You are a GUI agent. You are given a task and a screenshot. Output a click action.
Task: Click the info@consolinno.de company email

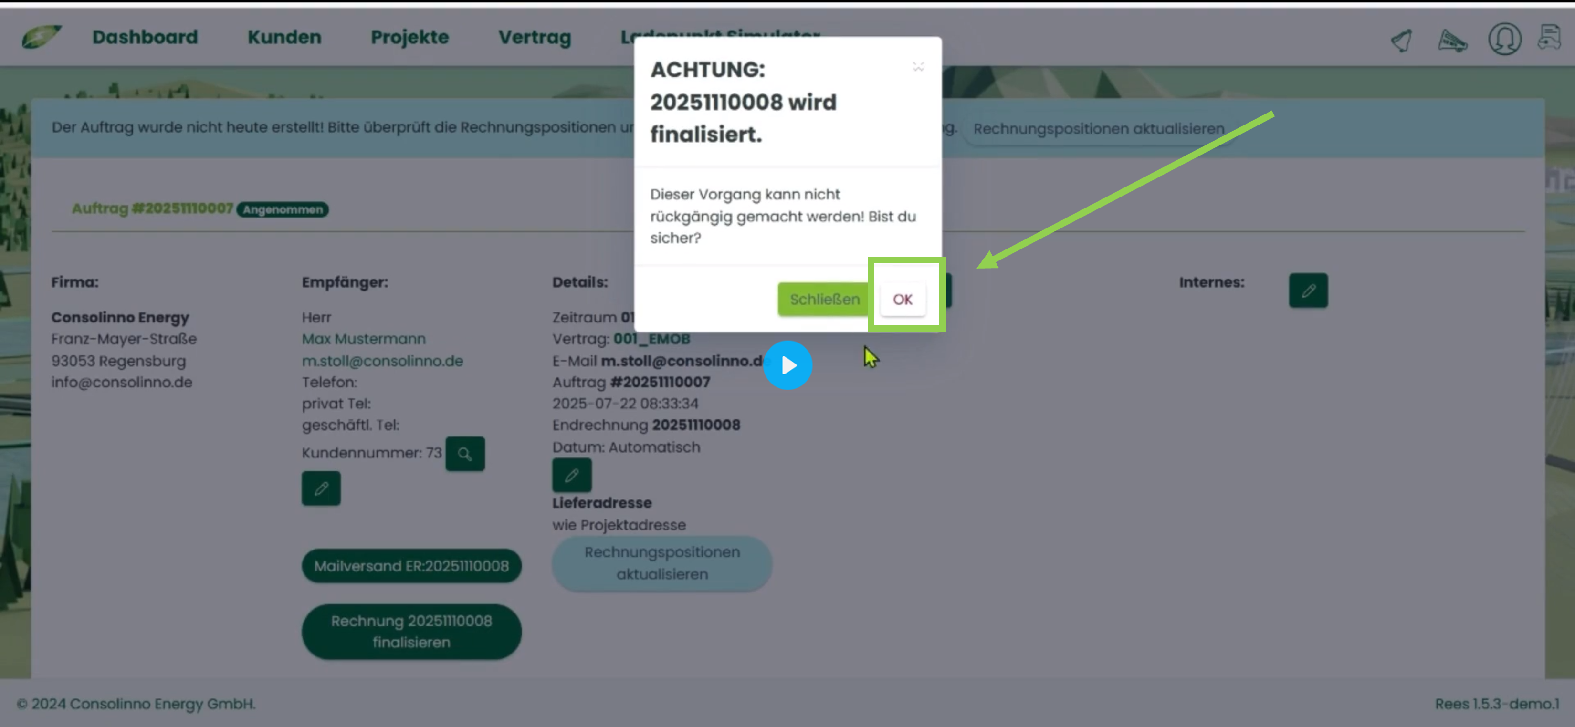[121, 382]
